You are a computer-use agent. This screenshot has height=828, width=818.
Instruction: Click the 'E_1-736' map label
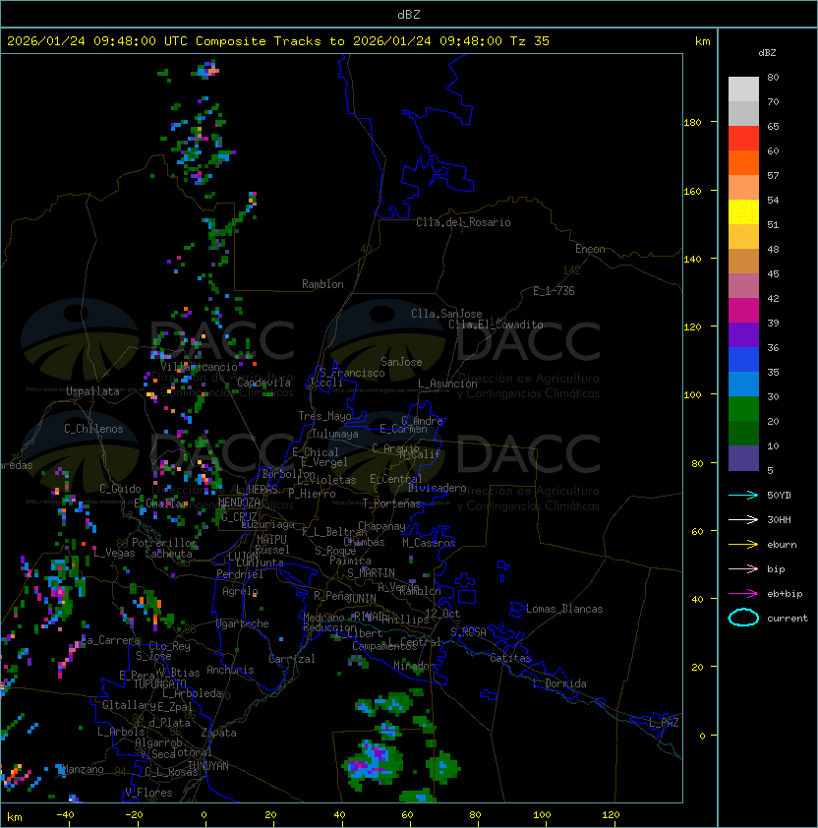[554, 291]
